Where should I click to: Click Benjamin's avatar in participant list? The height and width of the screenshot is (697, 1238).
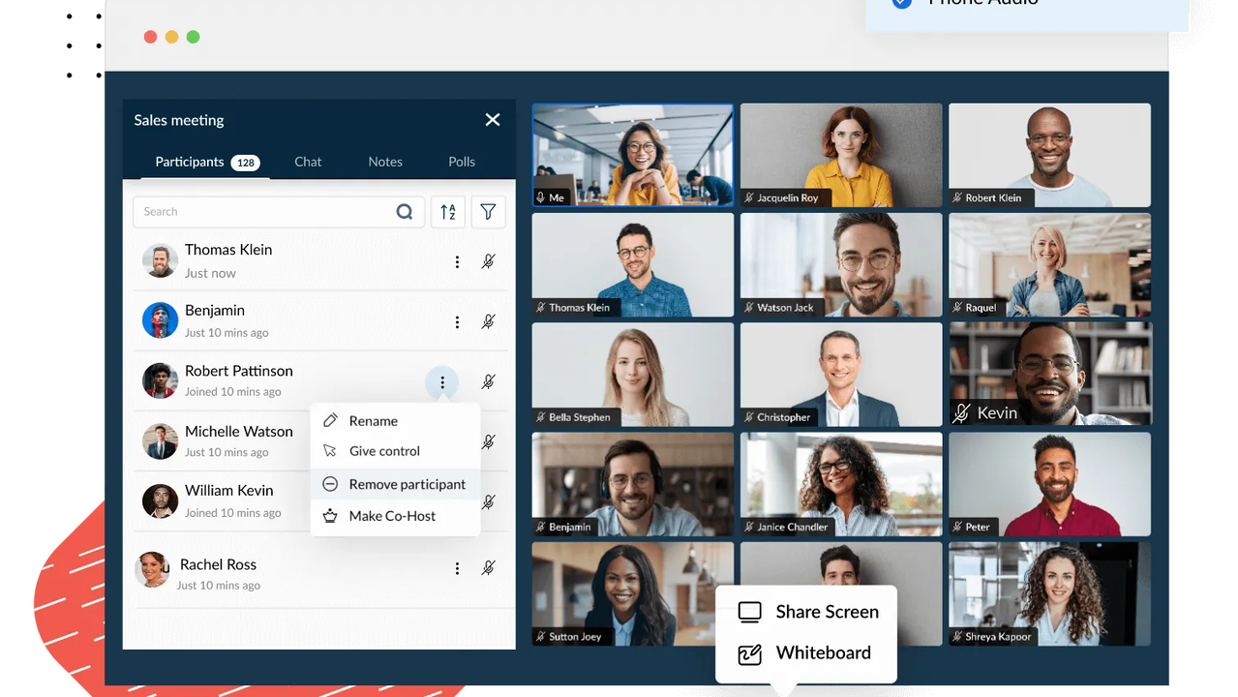[160, 320]
